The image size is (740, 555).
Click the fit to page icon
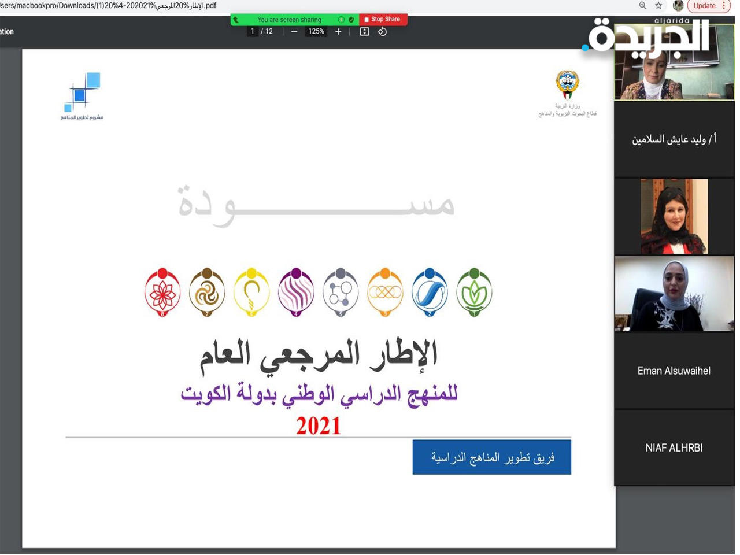click(x=364, y=32)
